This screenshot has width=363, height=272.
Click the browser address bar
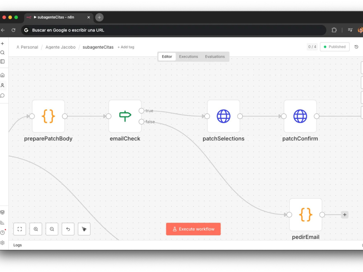coord(174,30)
